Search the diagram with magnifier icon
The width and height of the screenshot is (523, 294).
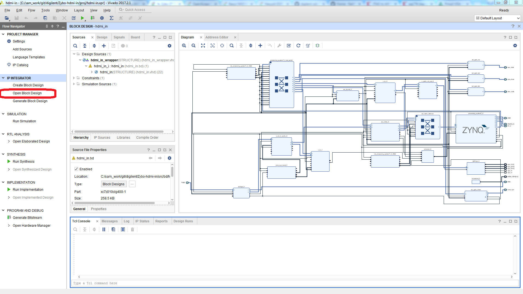(x=232, y=46)
